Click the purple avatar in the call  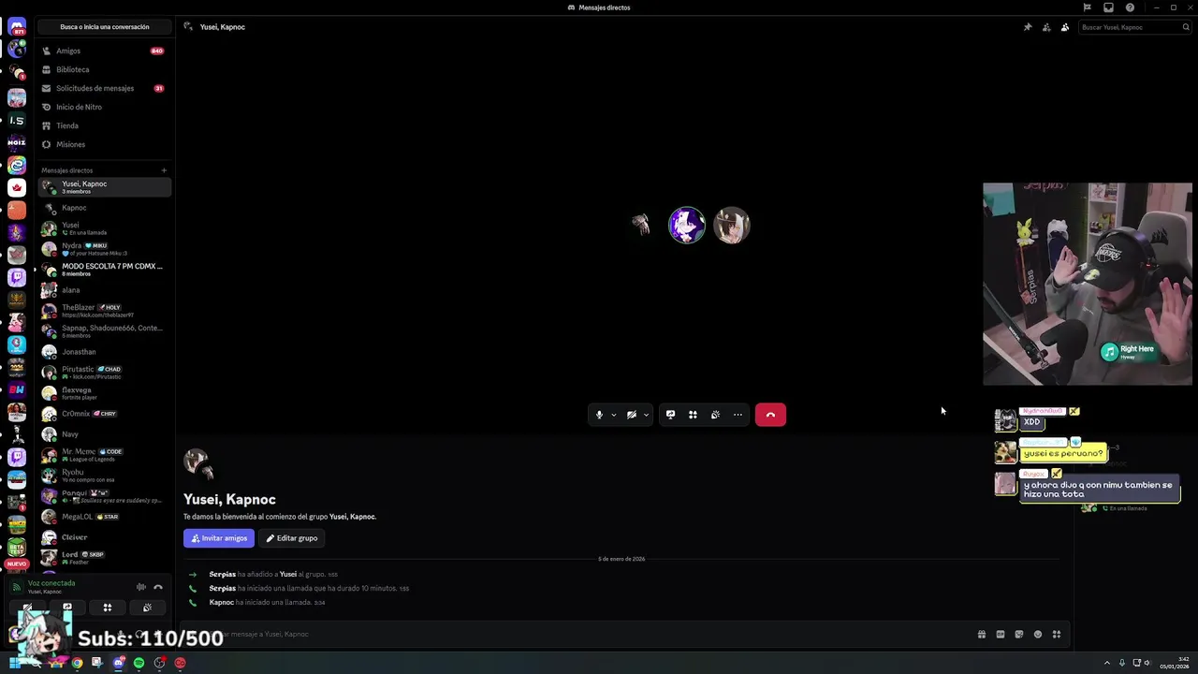pyautogui.click(x=687, y=226)
